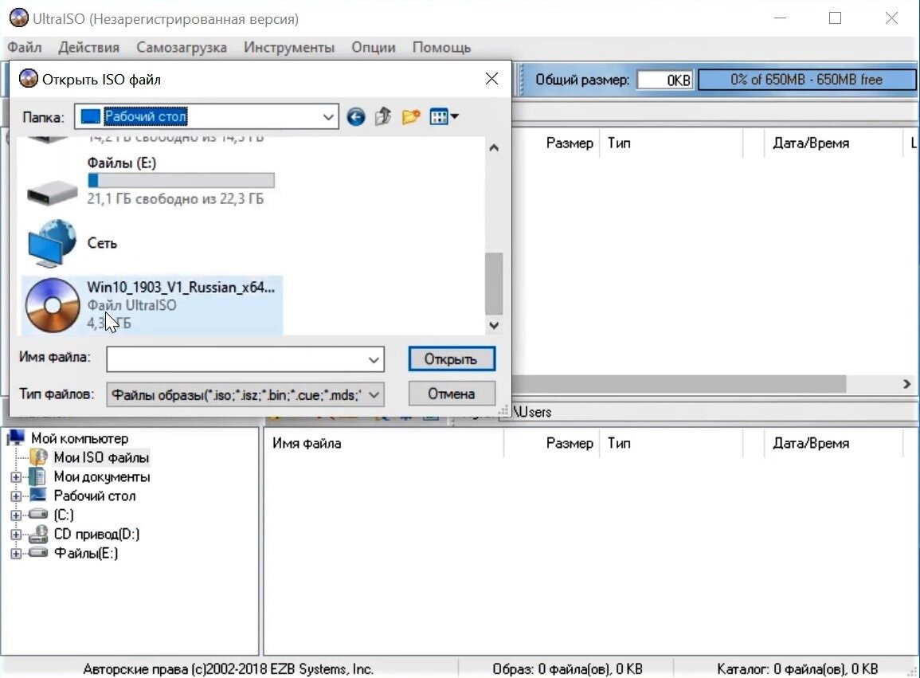This screenshot has height=678, width=920.
Task: Click the CD привод(D:) tree icon
Action: 39,534
